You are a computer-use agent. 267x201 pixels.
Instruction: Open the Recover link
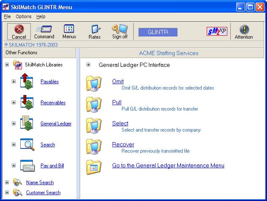pos(123,145)
